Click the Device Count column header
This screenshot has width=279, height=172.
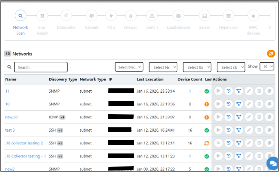(190, 79)
